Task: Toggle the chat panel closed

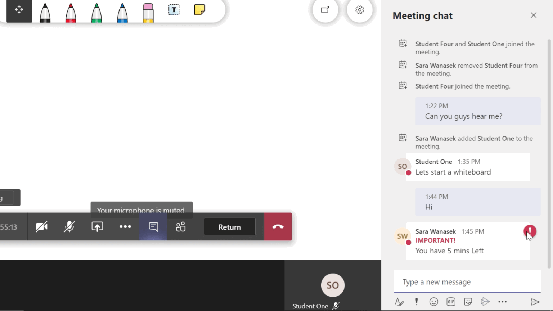Action: [x=153, y=227]
